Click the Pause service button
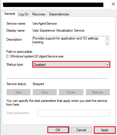This screenshot has width=117, height=135. [71, 92]
